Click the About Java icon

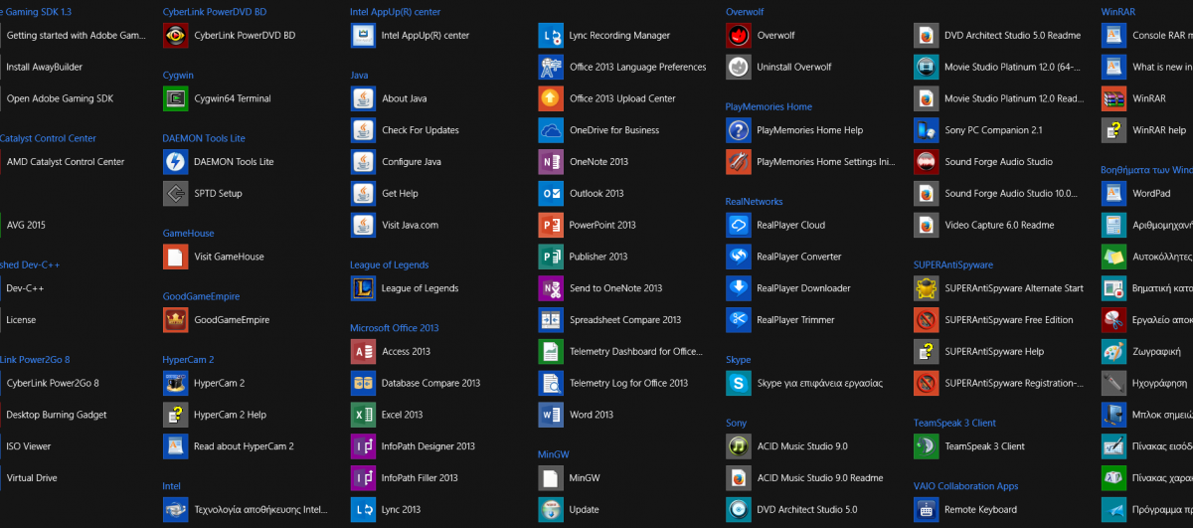(x=363, y=98)
